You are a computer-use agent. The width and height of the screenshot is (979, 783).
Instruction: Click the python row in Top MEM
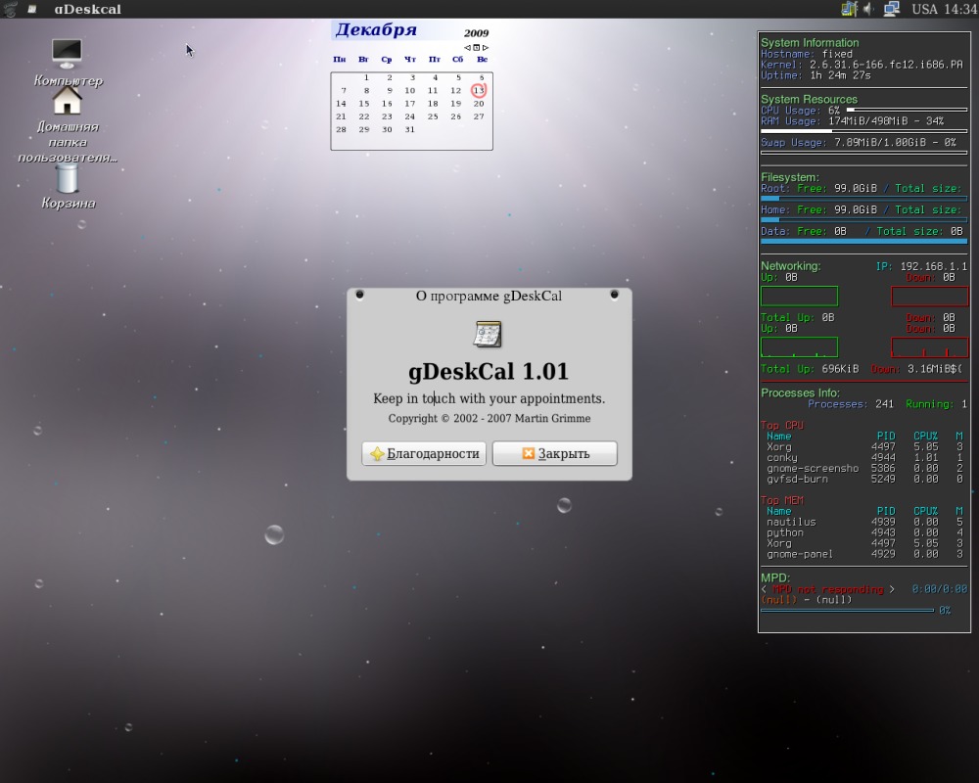pyautogui.click(x=864, y=532)
